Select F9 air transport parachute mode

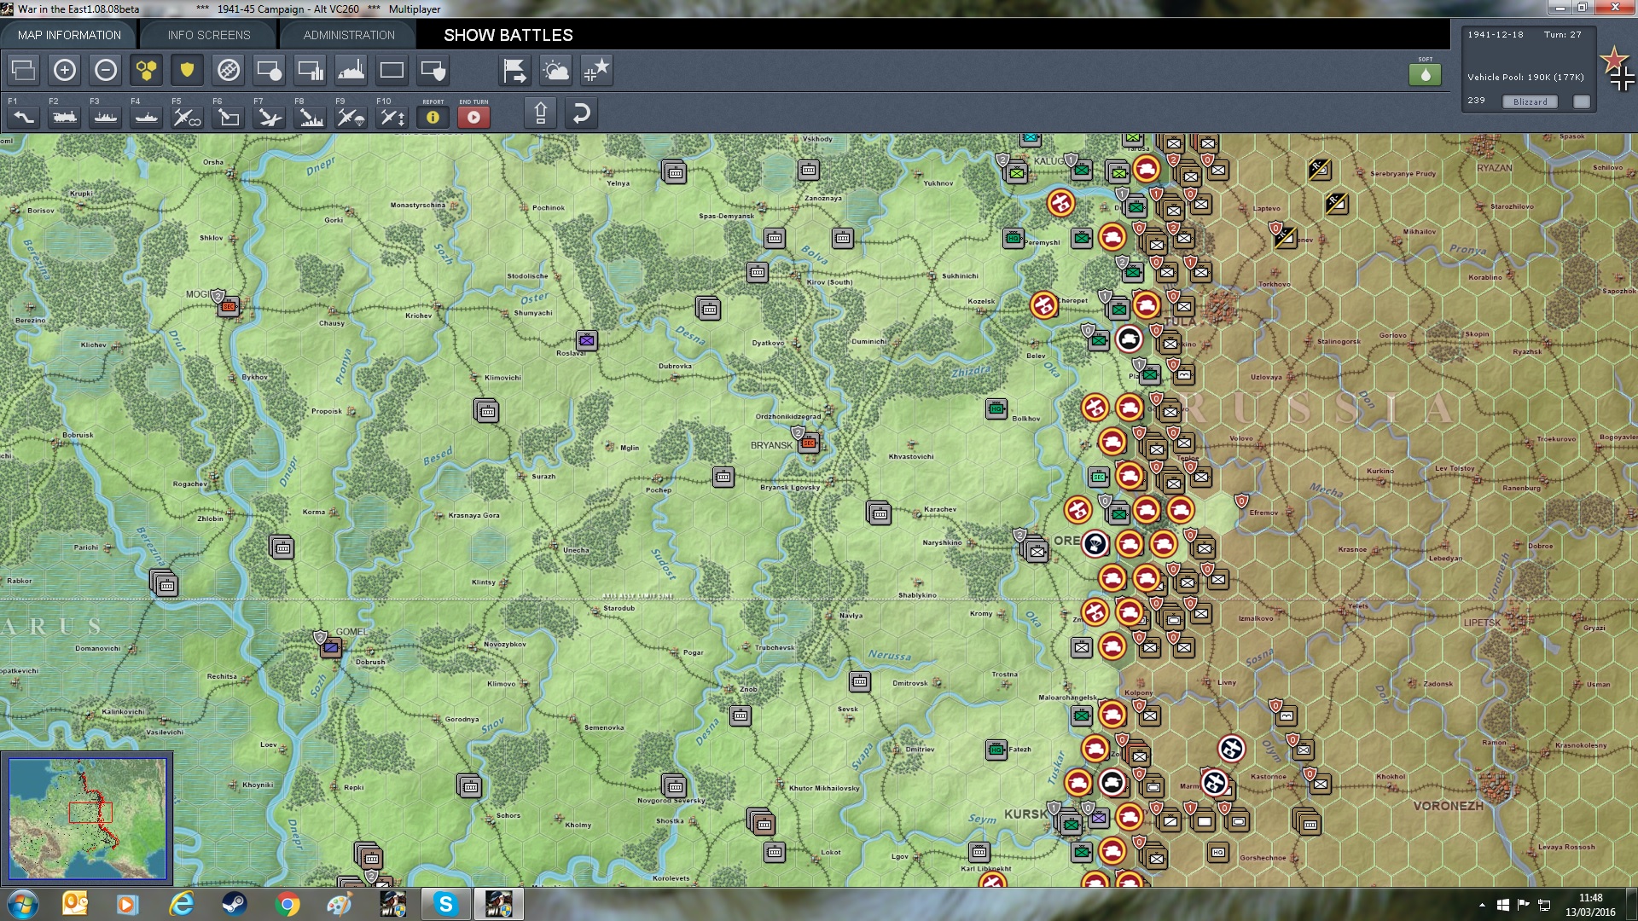[x=351, y=117]
